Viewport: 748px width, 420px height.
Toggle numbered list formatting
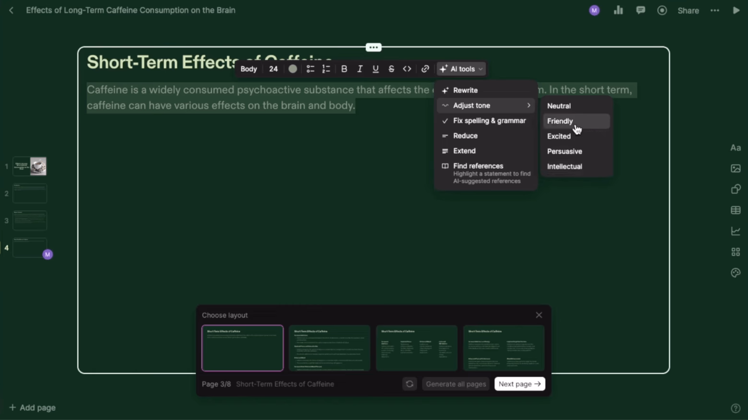click(326, 69)
